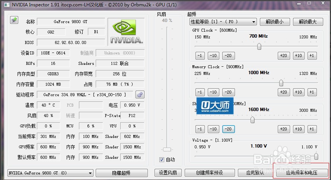The width and height of the screenshot is (331, 180).
Task: Decrease Shader Clock by 10 MHz
Action: (x=213, y=129)
